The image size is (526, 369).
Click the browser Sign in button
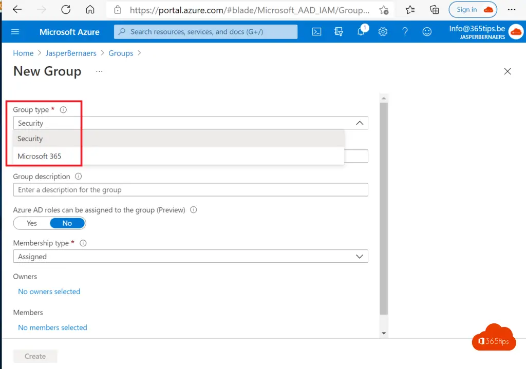pos(473,10)
